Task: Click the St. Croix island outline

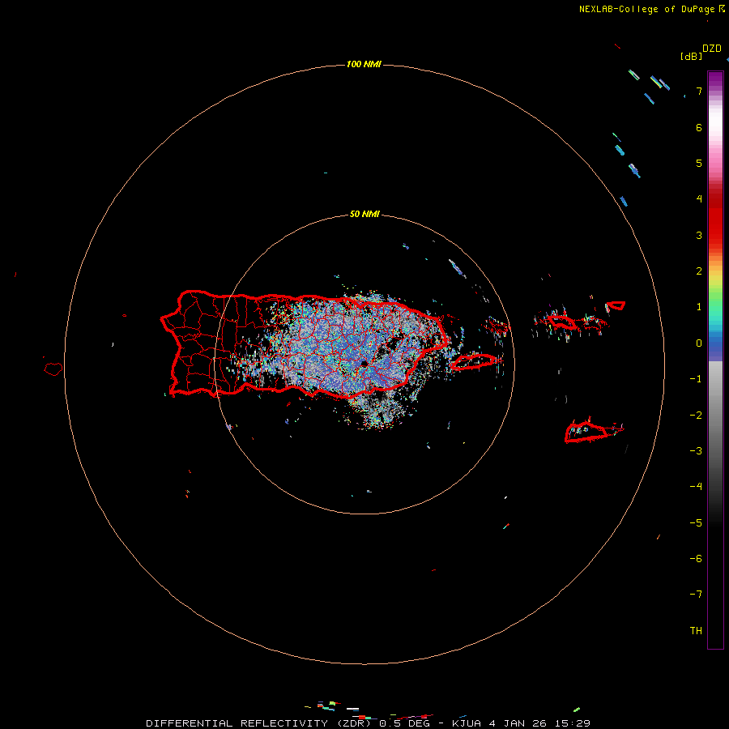Action: pos(588,432)
